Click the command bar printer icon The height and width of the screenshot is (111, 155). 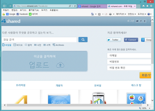[x=110, y=14]
